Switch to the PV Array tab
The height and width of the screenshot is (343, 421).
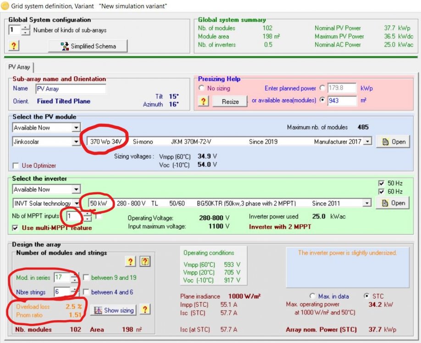19,67
